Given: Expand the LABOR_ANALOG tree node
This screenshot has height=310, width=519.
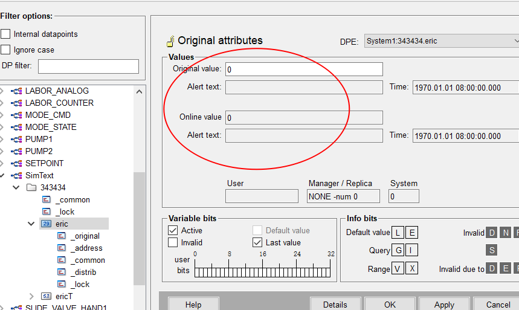Looking at the screenshot, I should click(1, 91).
